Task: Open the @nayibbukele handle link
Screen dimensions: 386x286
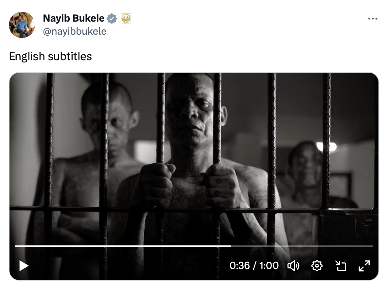Action: 75,31
